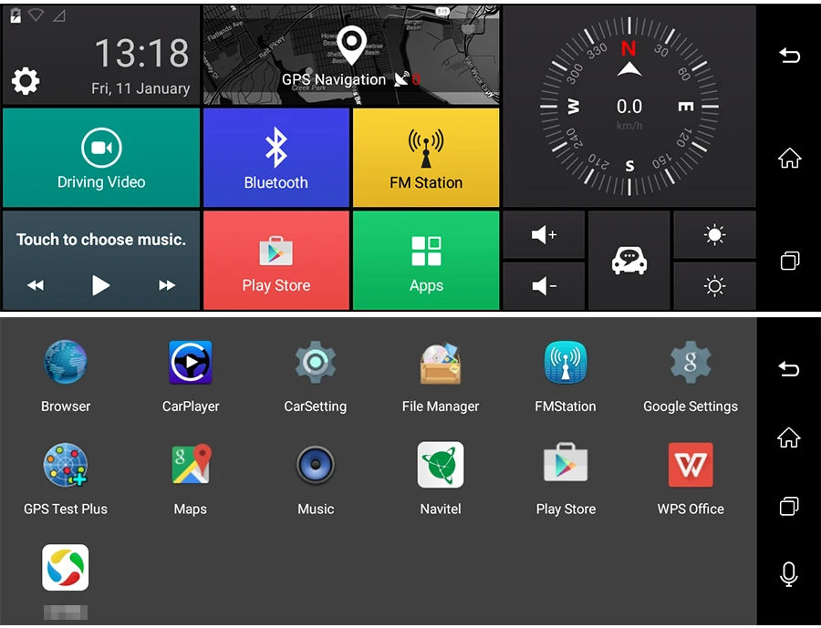This screenshot has width=821, height=628.
Task: Skip to next music track
Action: (167, 285)
